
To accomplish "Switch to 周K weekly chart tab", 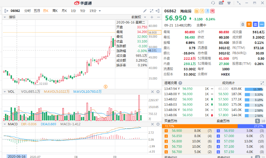I will (55, 11).
